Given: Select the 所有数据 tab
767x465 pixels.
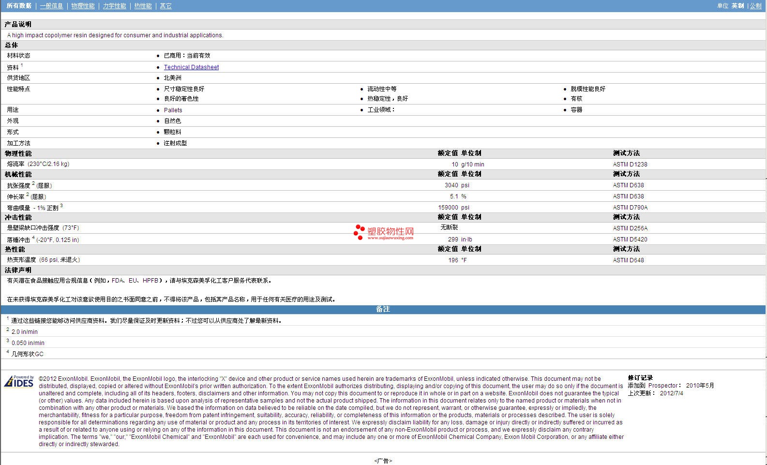Looking at the screenshot, I should 19,6.
